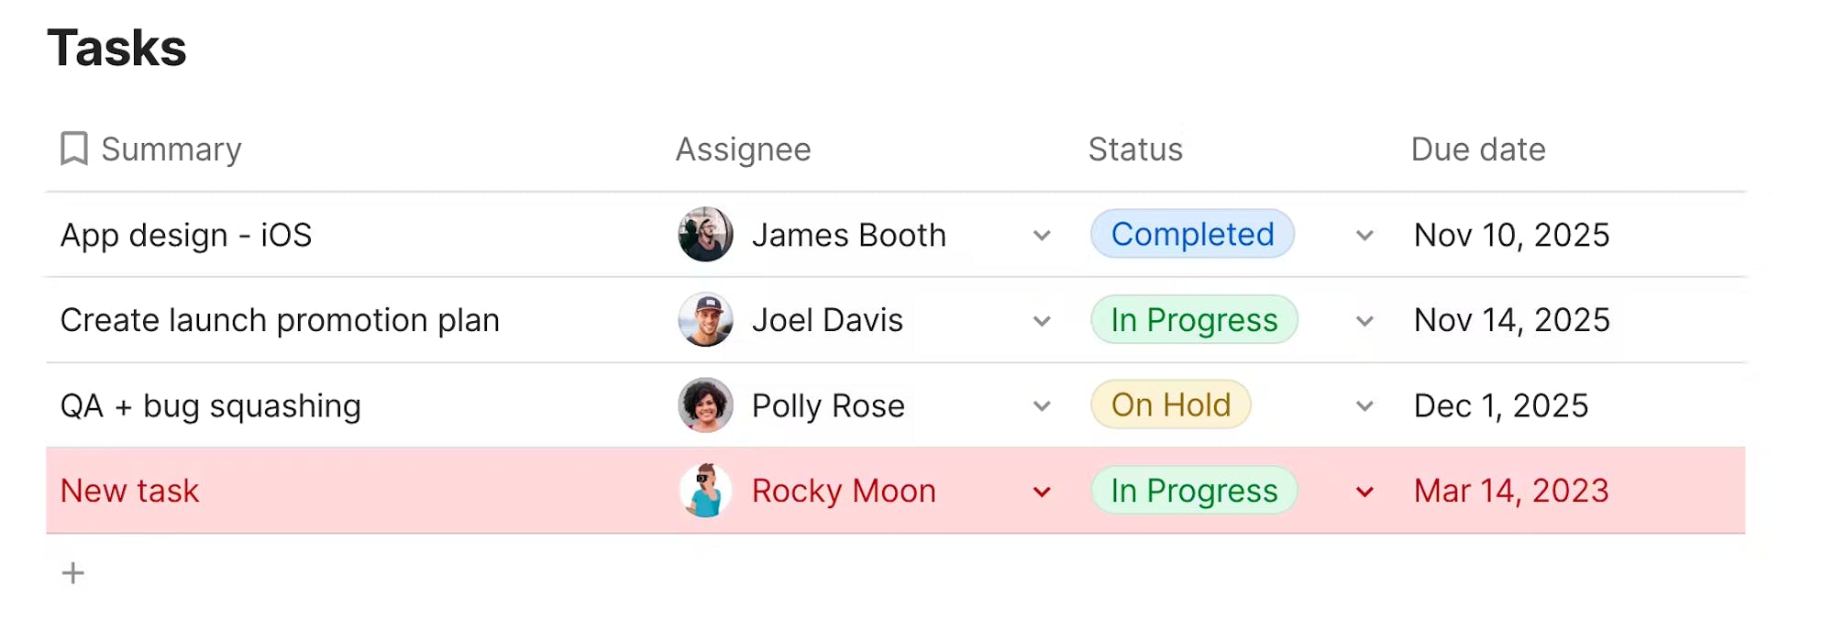Image resolution: width=1834 pixels, height=620 pixels.
Task: Open assignee dropdown for Joel Davis
Action: click(1042, 321)
